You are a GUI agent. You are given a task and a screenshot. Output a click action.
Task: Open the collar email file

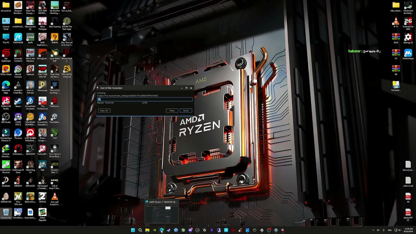click(x=408, y=182)
